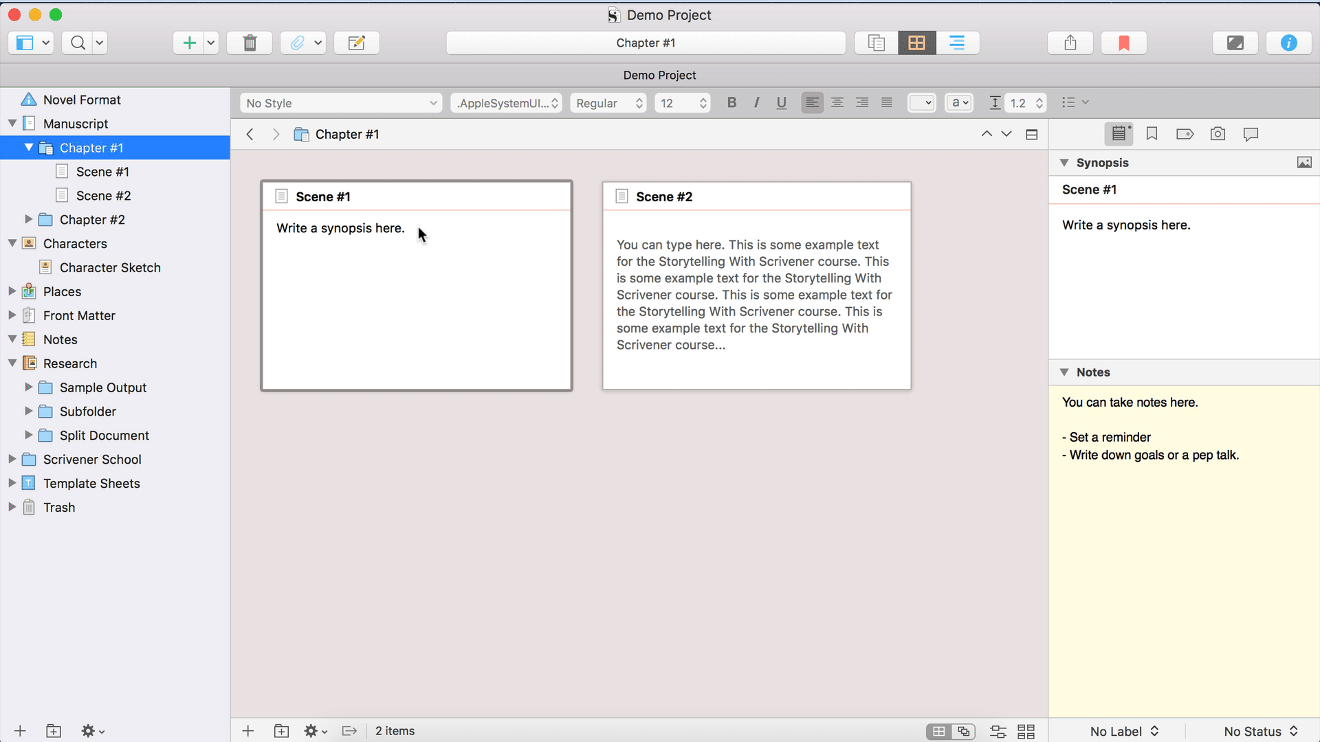The height and width of the screenshot is (742, 1320).
Task: Open the project search tool
Action: [78, 43]
